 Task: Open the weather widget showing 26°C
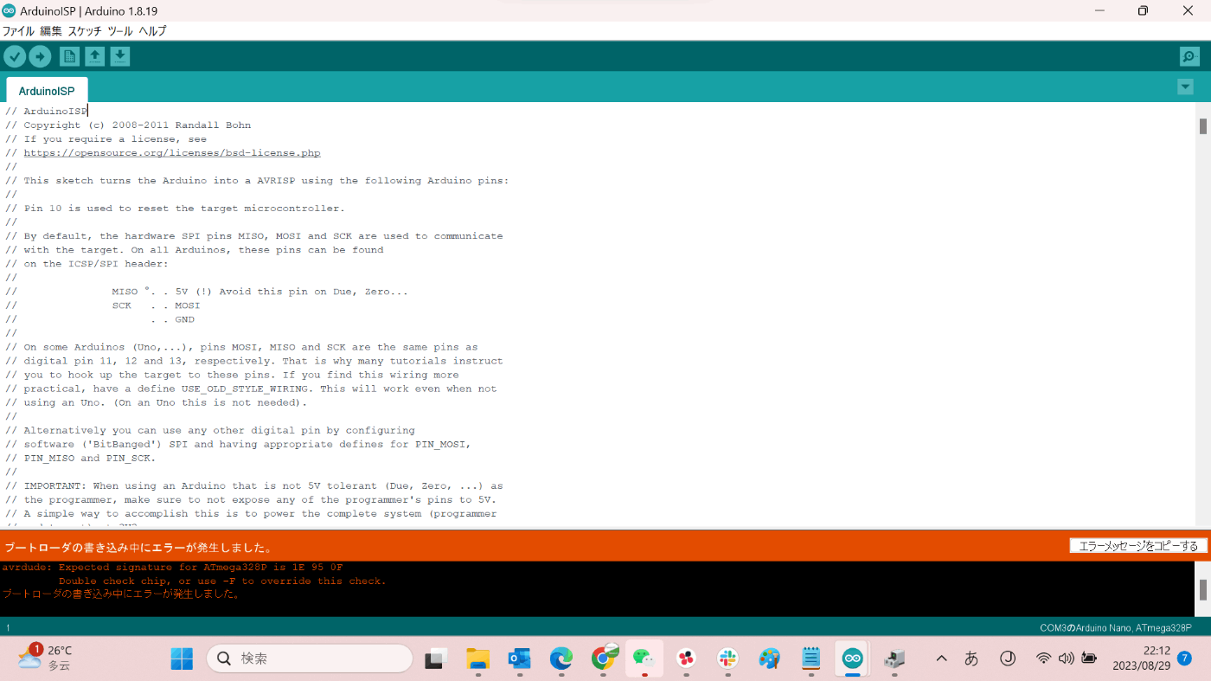point(46,659)
